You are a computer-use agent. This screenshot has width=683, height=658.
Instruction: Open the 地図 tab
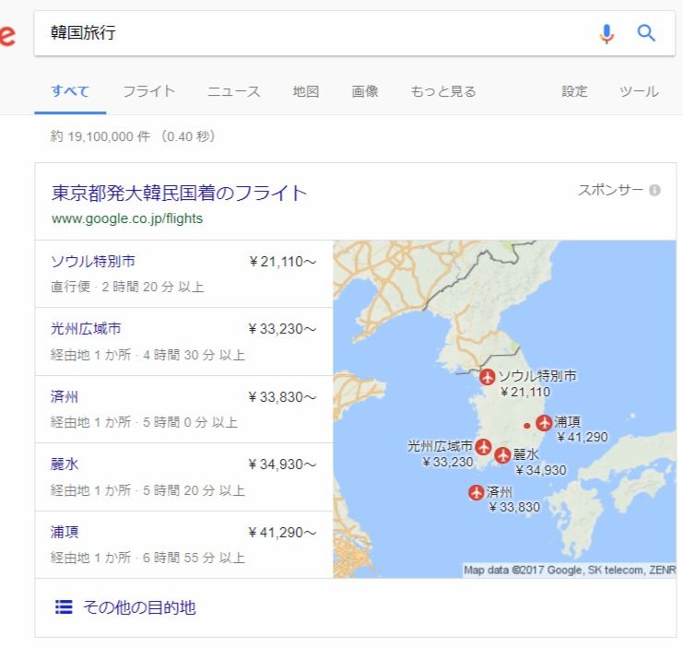tap(306, 91)
